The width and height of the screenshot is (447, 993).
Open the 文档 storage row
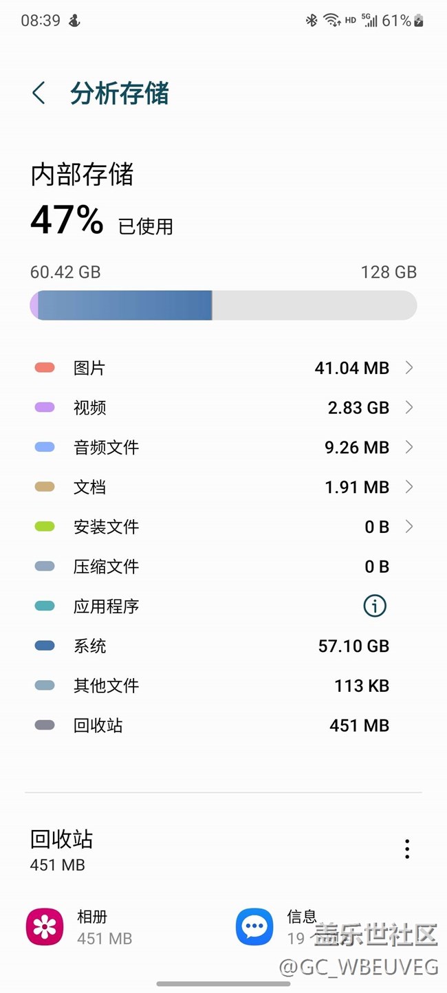[x=223, y=487]
